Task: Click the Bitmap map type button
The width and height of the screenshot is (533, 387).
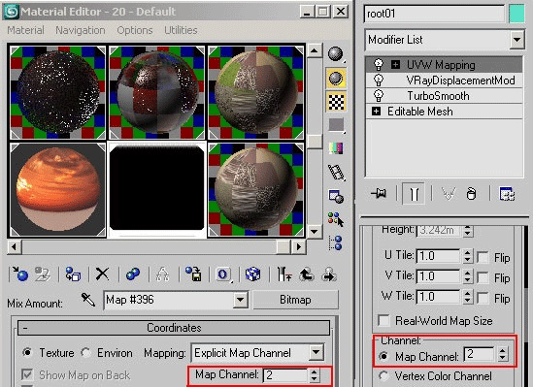Action: [x=295, y=300]
